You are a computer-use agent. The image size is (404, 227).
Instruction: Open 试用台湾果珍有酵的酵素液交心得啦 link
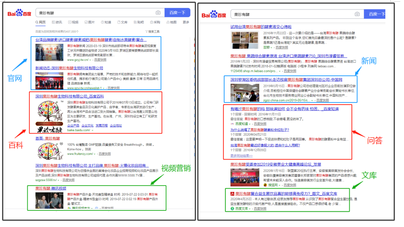(261, 27)
